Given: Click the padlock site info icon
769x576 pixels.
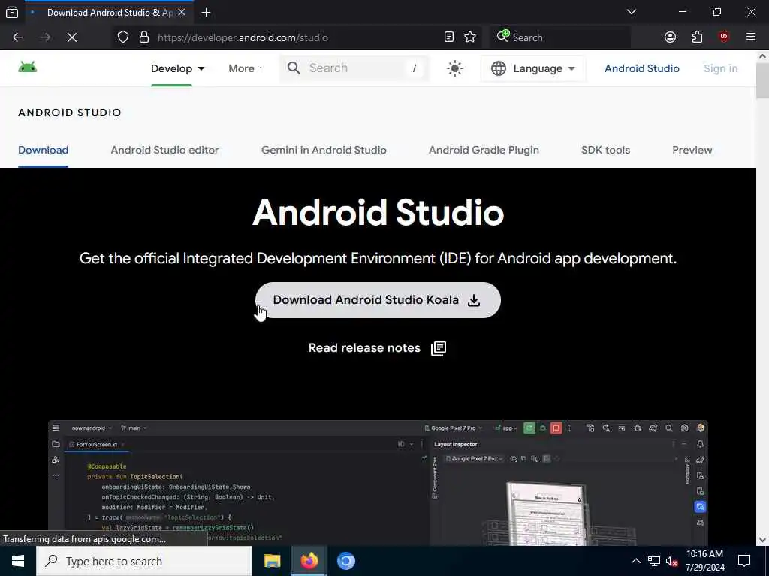Looking at the screenshot, I should [144, 37].
